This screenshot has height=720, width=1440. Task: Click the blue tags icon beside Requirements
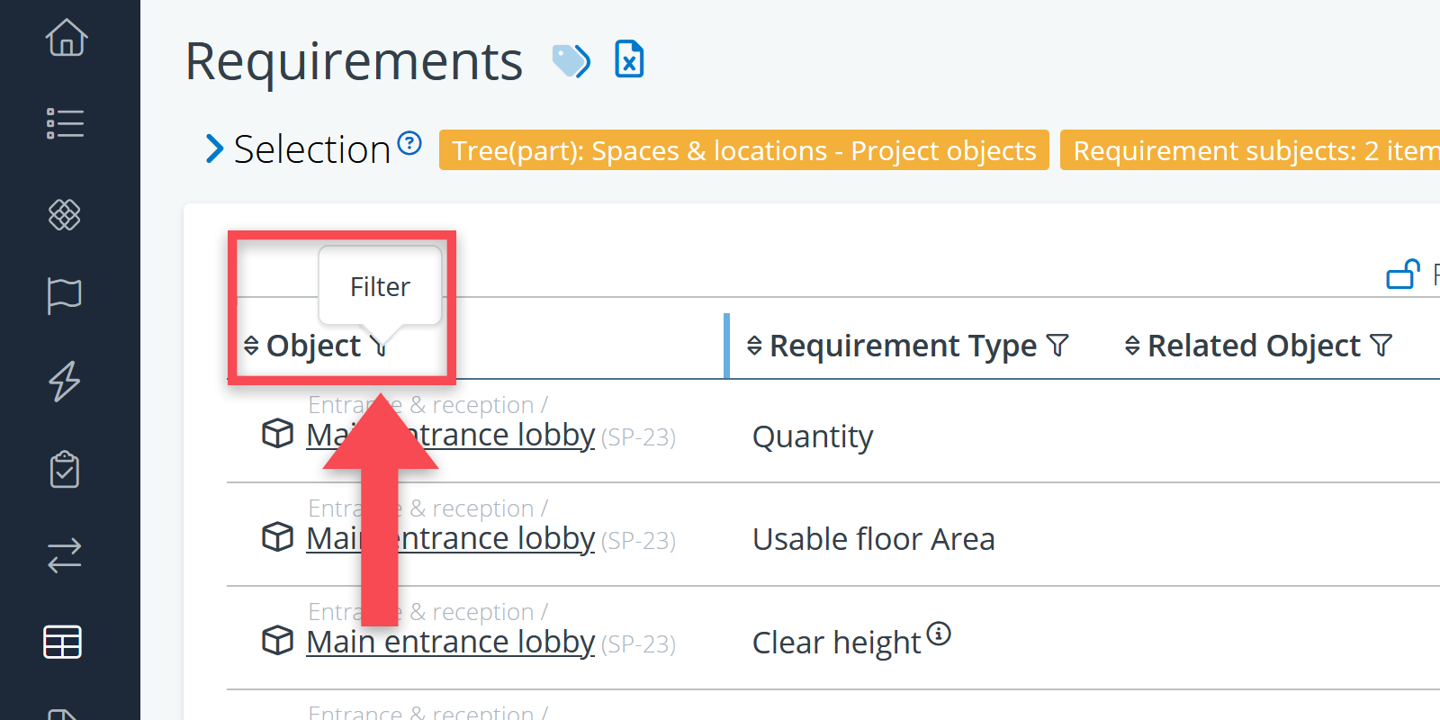pos(571,61)
